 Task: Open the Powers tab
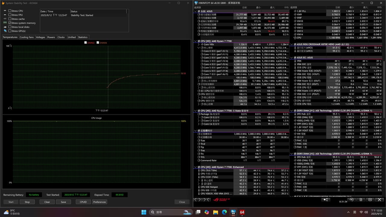tap(51, 37)
